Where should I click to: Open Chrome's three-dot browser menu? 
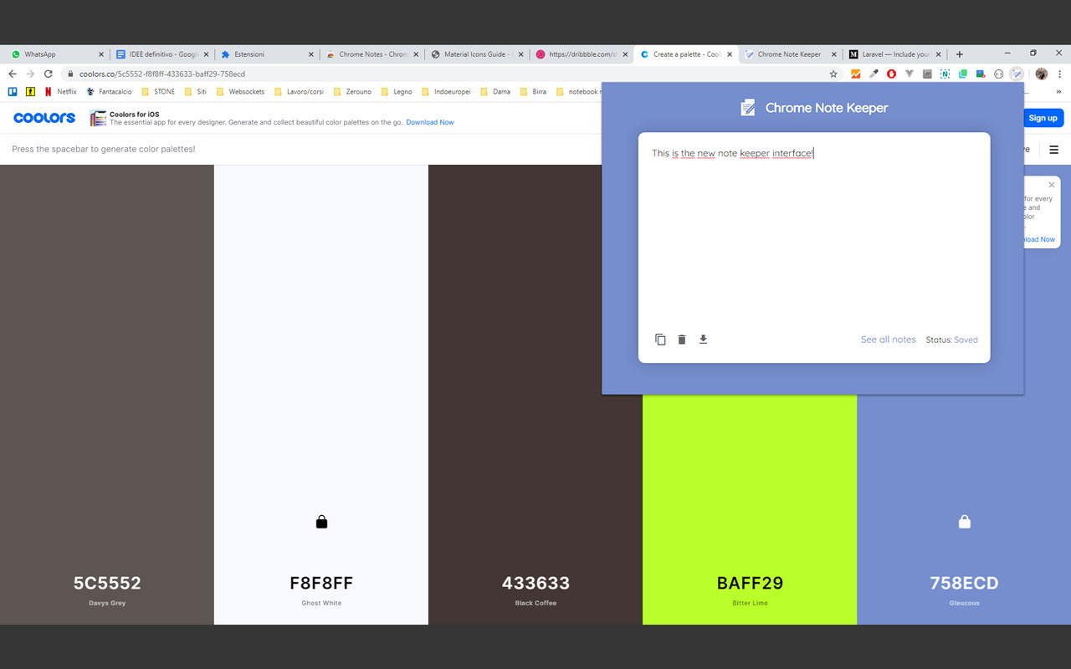point(1060,74)
